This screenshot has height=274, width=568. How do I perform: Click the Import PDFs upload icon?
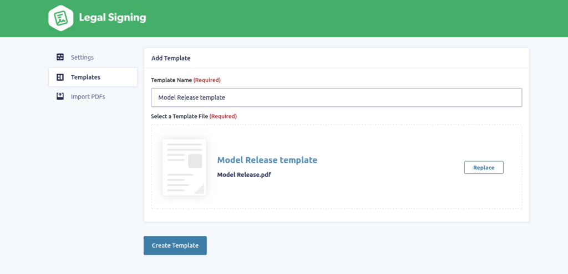(x=60, y=96)
